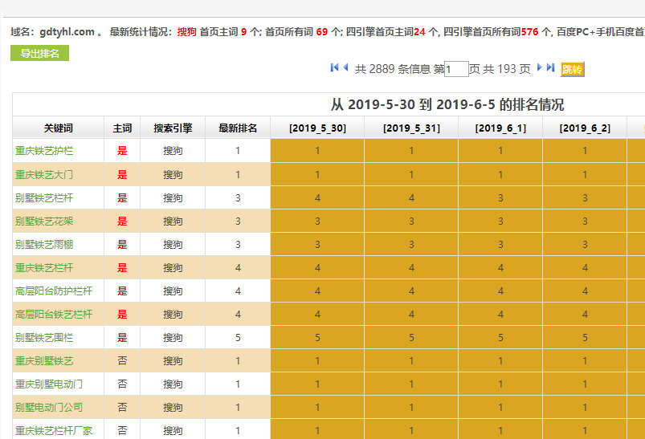Open the 重庆铁艺护栏 keyword link
The height and width of the screenshot is (439, 645).
[x=43, y=151]
